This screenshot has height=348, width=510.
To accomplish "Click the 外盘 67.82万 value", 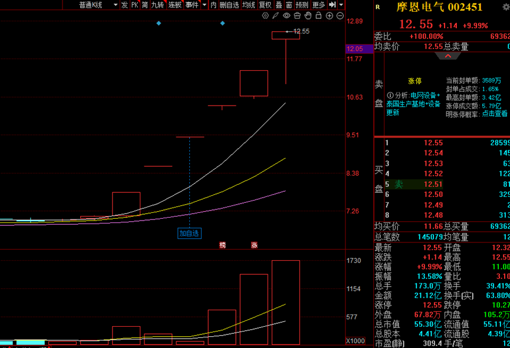I will pyautogui.click(x=427, y=315).
